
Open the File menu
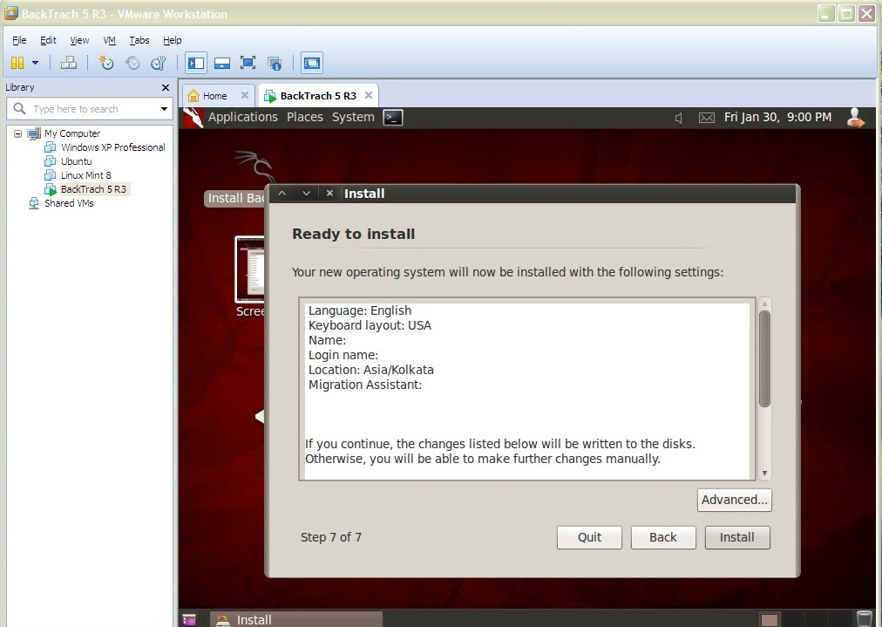19,40
